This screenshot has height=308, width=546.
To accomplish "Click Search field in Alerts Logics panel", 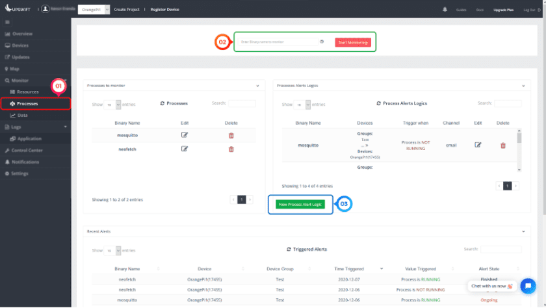I will 508,103.
